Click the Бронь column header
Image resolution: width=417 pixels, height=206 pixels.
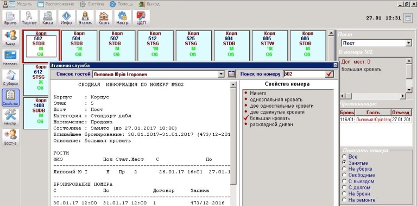pyautogui.click(x=347, y=113)
